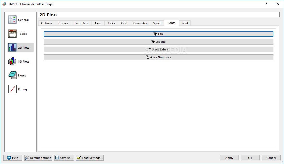Switch to the Ticks tab
Viewport: 284px width, 164px height.
(111, 23)
